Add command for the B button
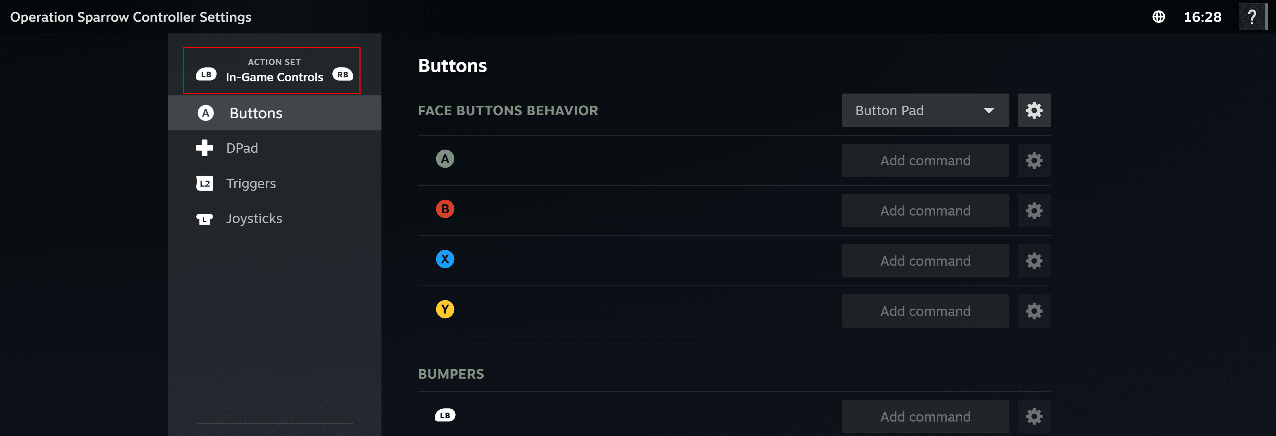 925,210
